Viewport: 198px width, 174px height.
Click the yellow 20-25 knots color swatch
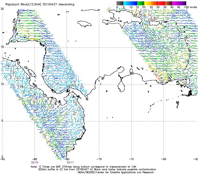pyautogui.click(x=148, y=3)
